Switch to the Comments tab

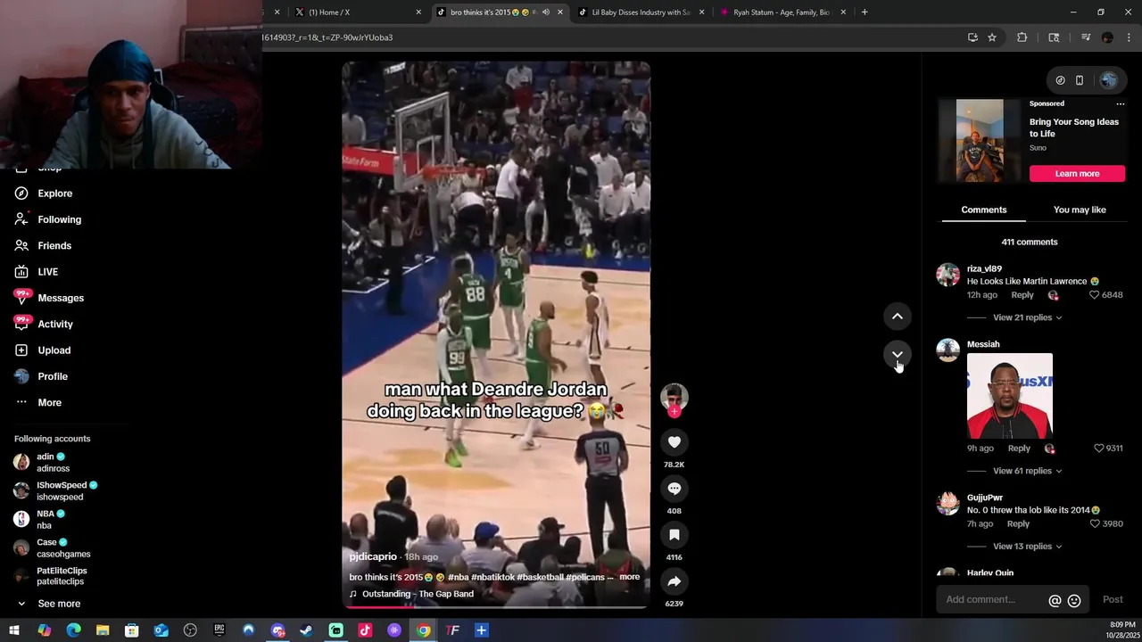tap(984, 210)
